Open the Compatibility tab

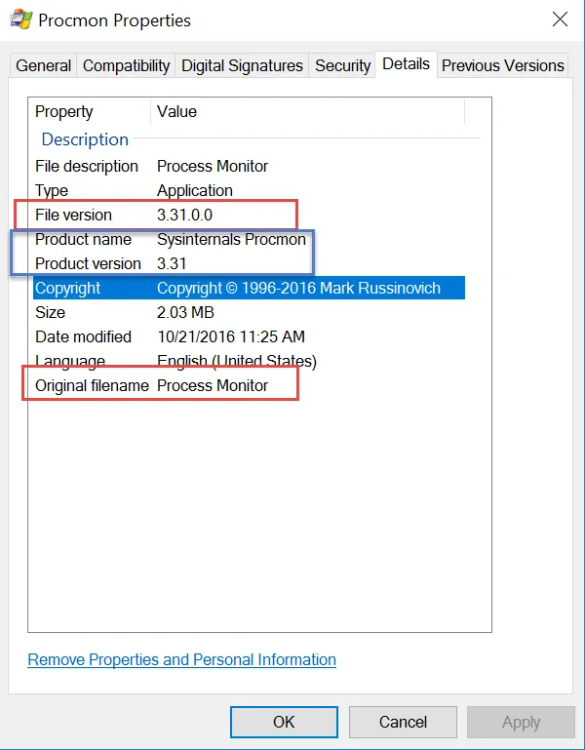tap(126, 65)
